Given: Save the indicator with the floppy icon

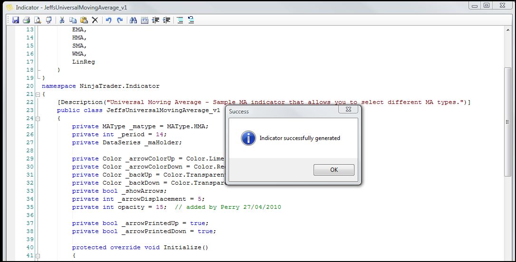Looking at the screenshot, I should pyautogui.click(x=16, y=20).
